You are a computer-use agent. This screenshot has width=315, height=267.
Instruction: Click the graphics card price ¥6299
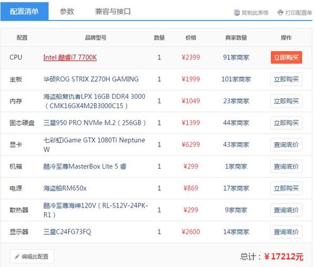(x=191, y=145)
